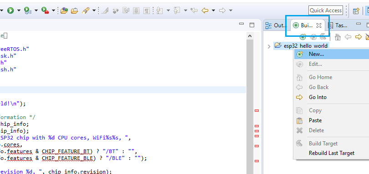Toggle Show Whitespace Characters pilcrow icon
Screen dimensions: 369x174
[x=147, y=10]
